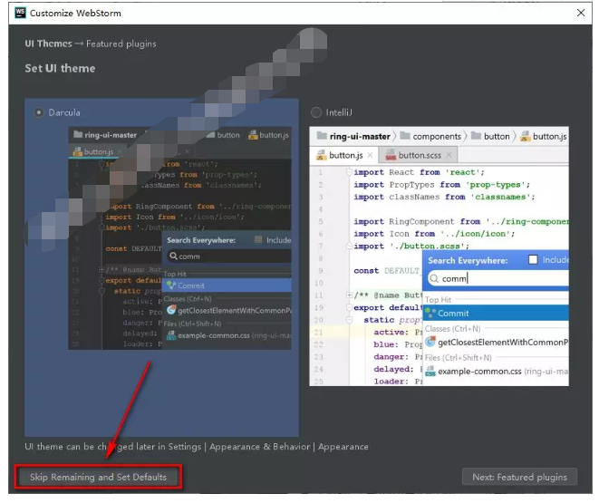
Task: Click button.js breadcrumb icon in Darcula preview
Action: point(253,135)
